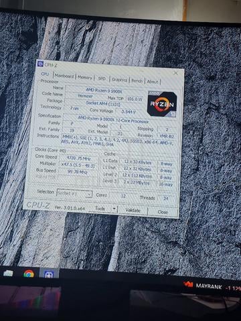
Task: Open the Bench tab
Action: (137, 81)
